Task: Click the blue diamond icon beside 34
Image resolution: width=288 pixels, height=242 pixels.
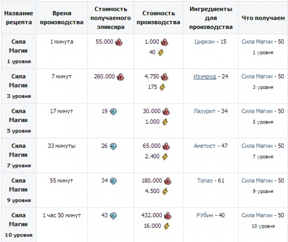Action: coord(113,181)
